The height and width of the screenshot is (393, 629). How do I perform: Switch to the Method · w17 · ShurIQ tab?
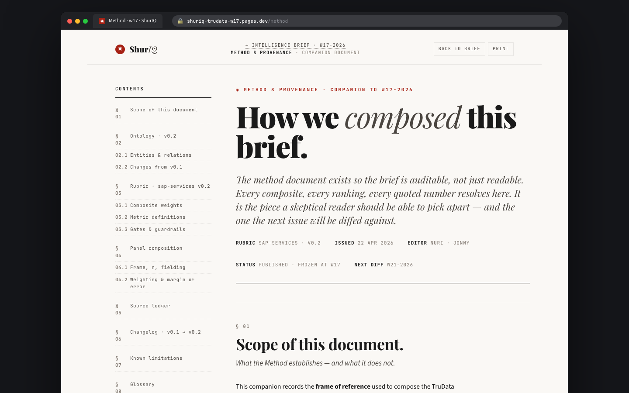(128, 21)
